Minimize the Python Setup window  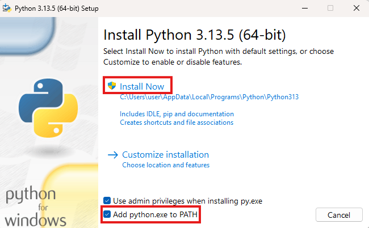305,9
